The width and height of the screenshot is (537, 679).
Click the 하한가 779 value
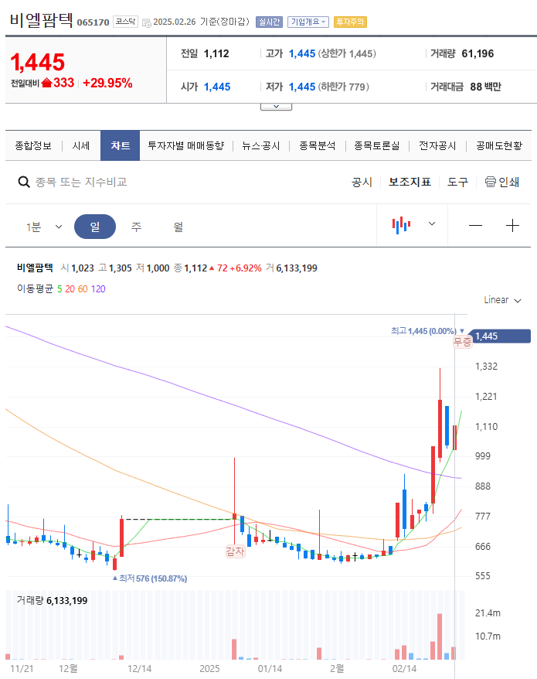coord(344,87)
